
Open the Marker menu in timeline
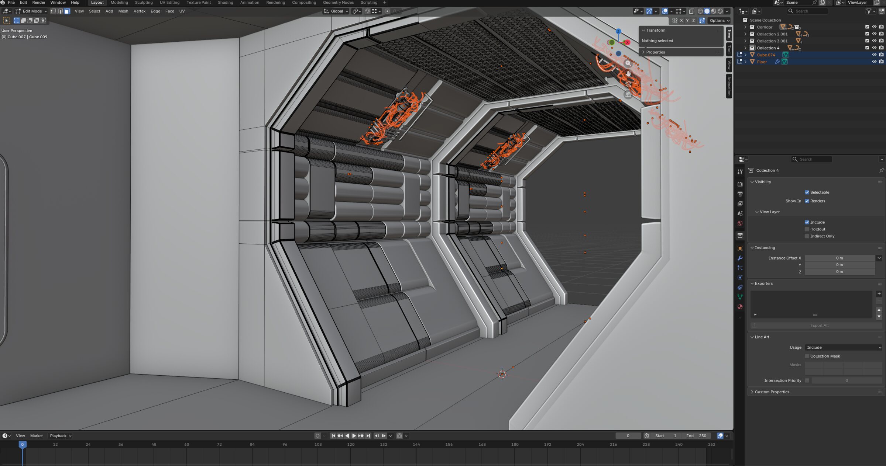pos(36,436)
